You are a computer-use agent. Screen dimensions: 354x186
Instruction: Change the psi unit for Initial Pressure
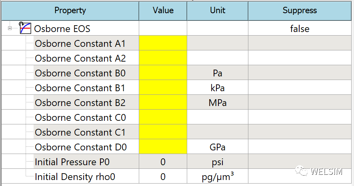click(218, 162)
